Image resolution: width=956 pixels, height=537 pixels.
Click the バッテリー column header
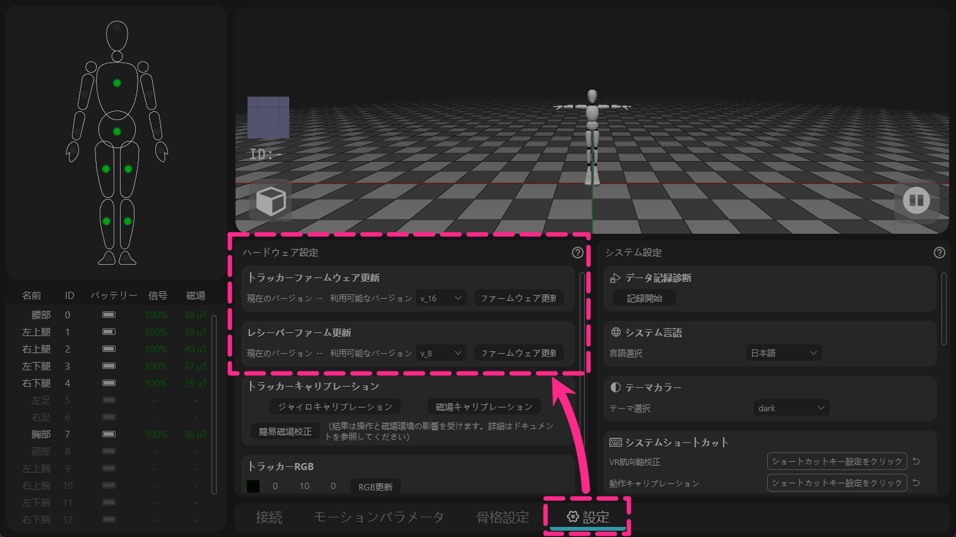(x=114, y=296)
